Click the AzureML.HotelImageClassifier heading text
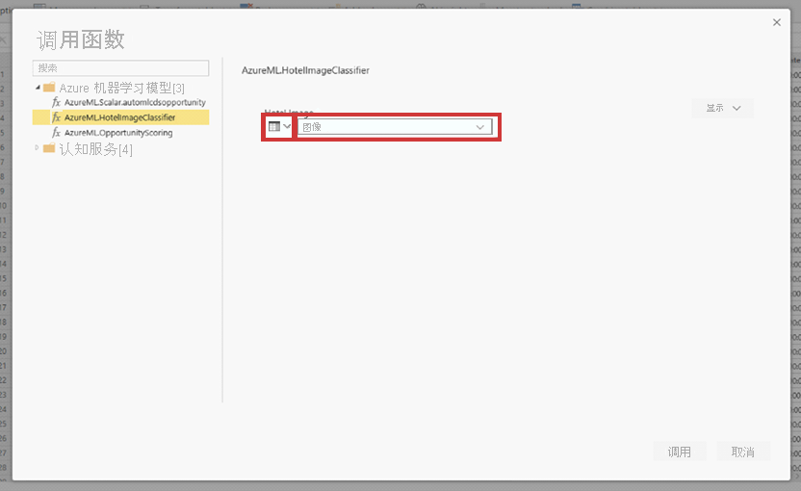Image resolution: width=801 pixels, height=491 pixels. [x=305, y=70]
